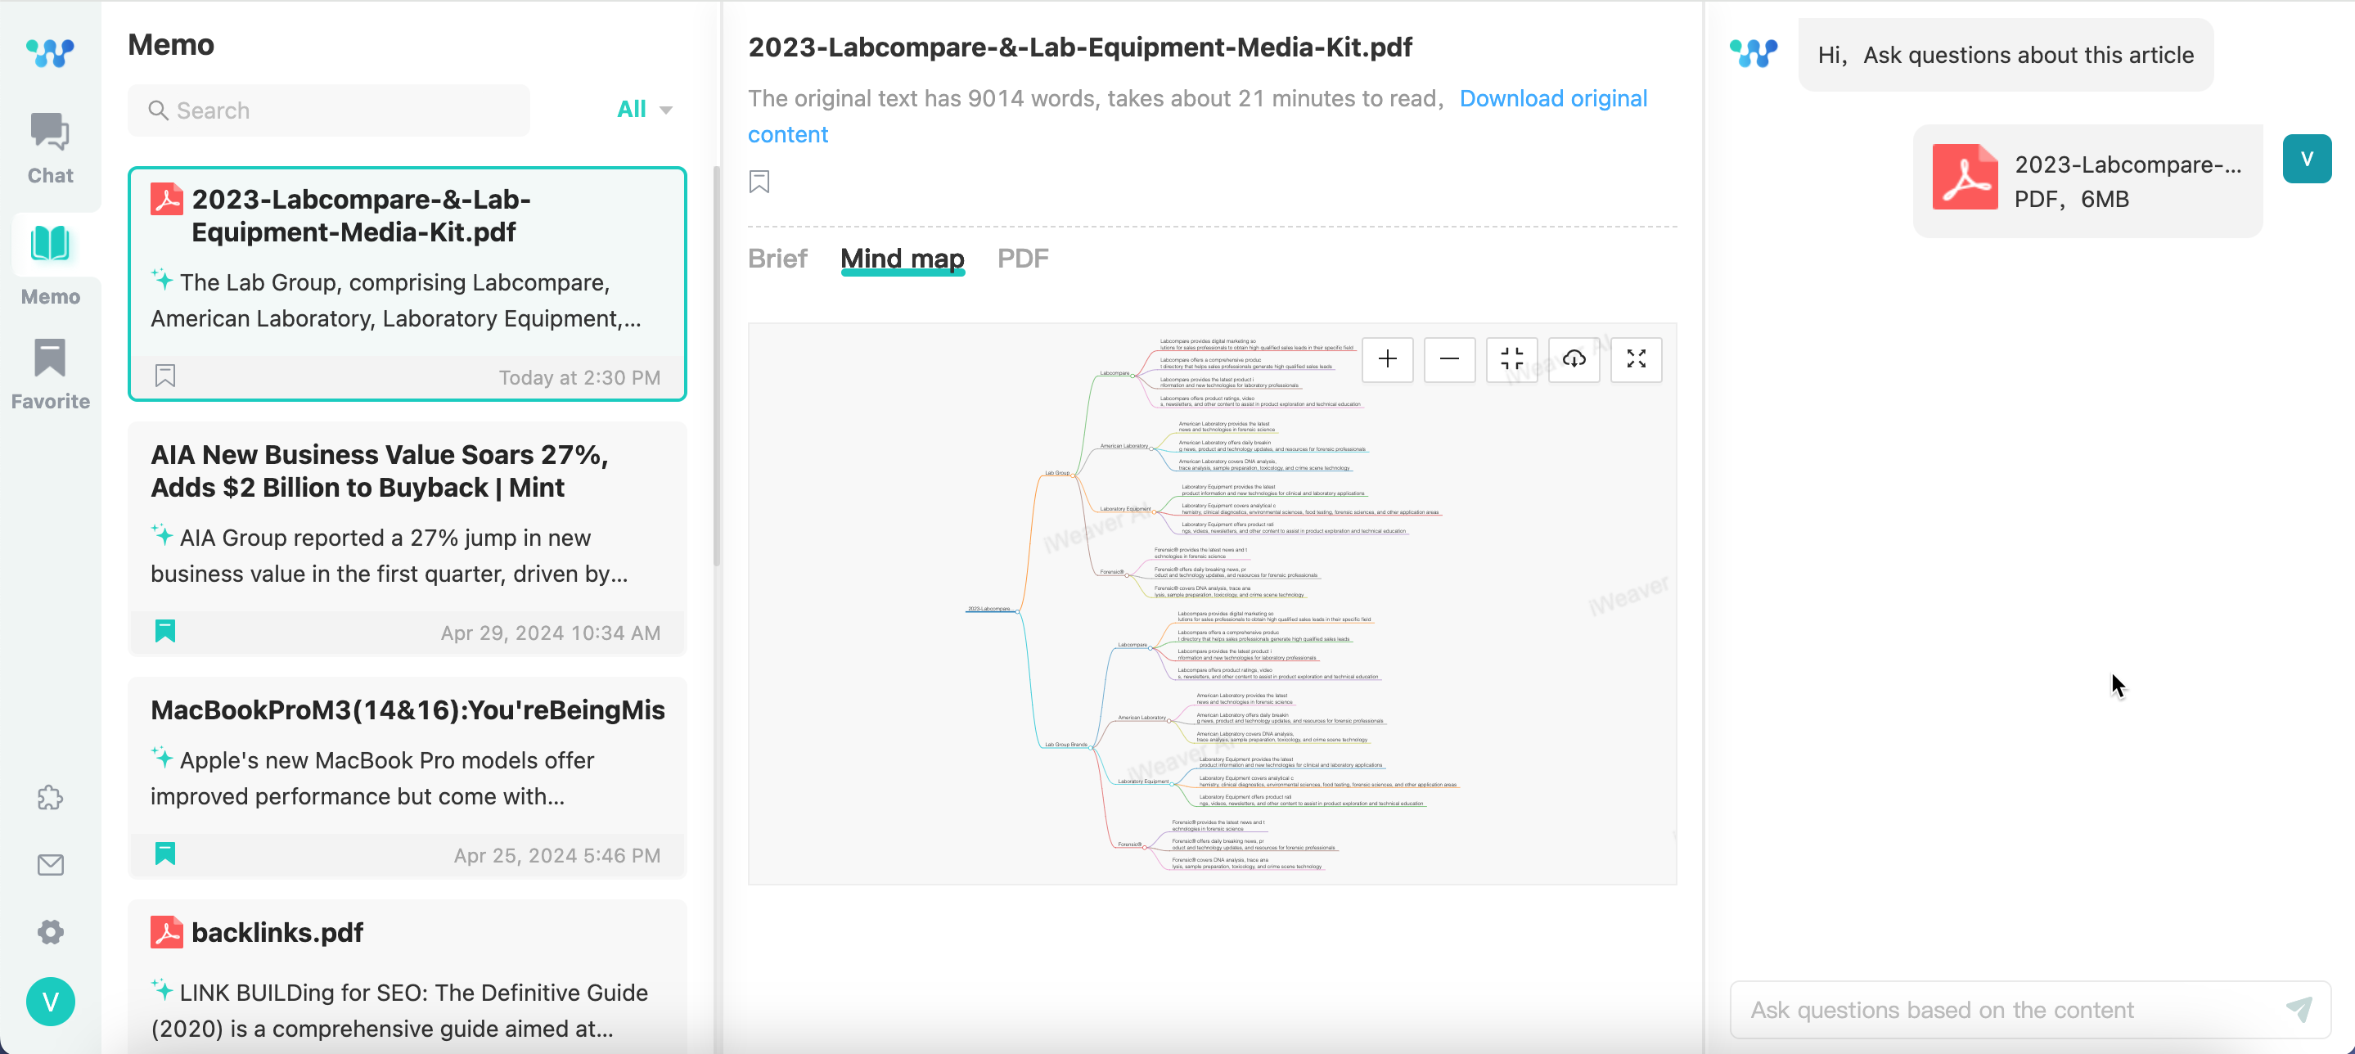This screenshot has height=1054, width=2355.
Task: Open AIA New Business Value memo
Action: click(407, 538)
